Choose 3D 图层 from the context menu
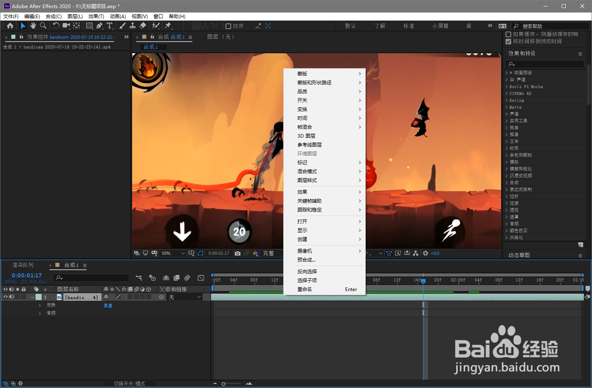592x388 pixels. [x=324, y=136]
